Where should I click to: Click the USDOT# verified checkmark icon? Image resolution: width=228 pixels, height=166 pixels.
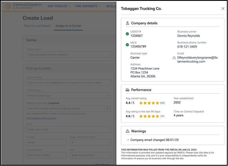point(127,34)
